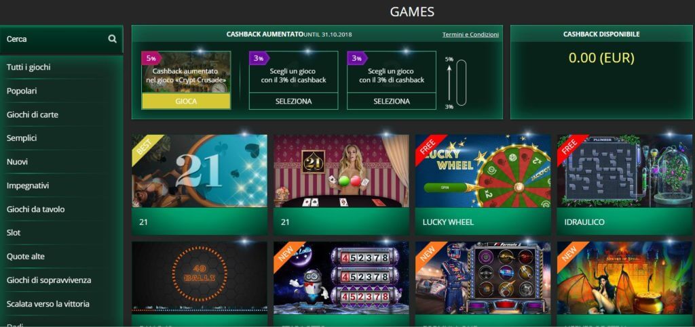Viewport: 695px width, 327px height.
Task: Click the second SELEZIONA button
Action: pyautogui.click(x=392, y=101)
